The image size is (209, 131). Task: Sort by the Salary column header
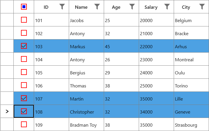pos(151,7)
